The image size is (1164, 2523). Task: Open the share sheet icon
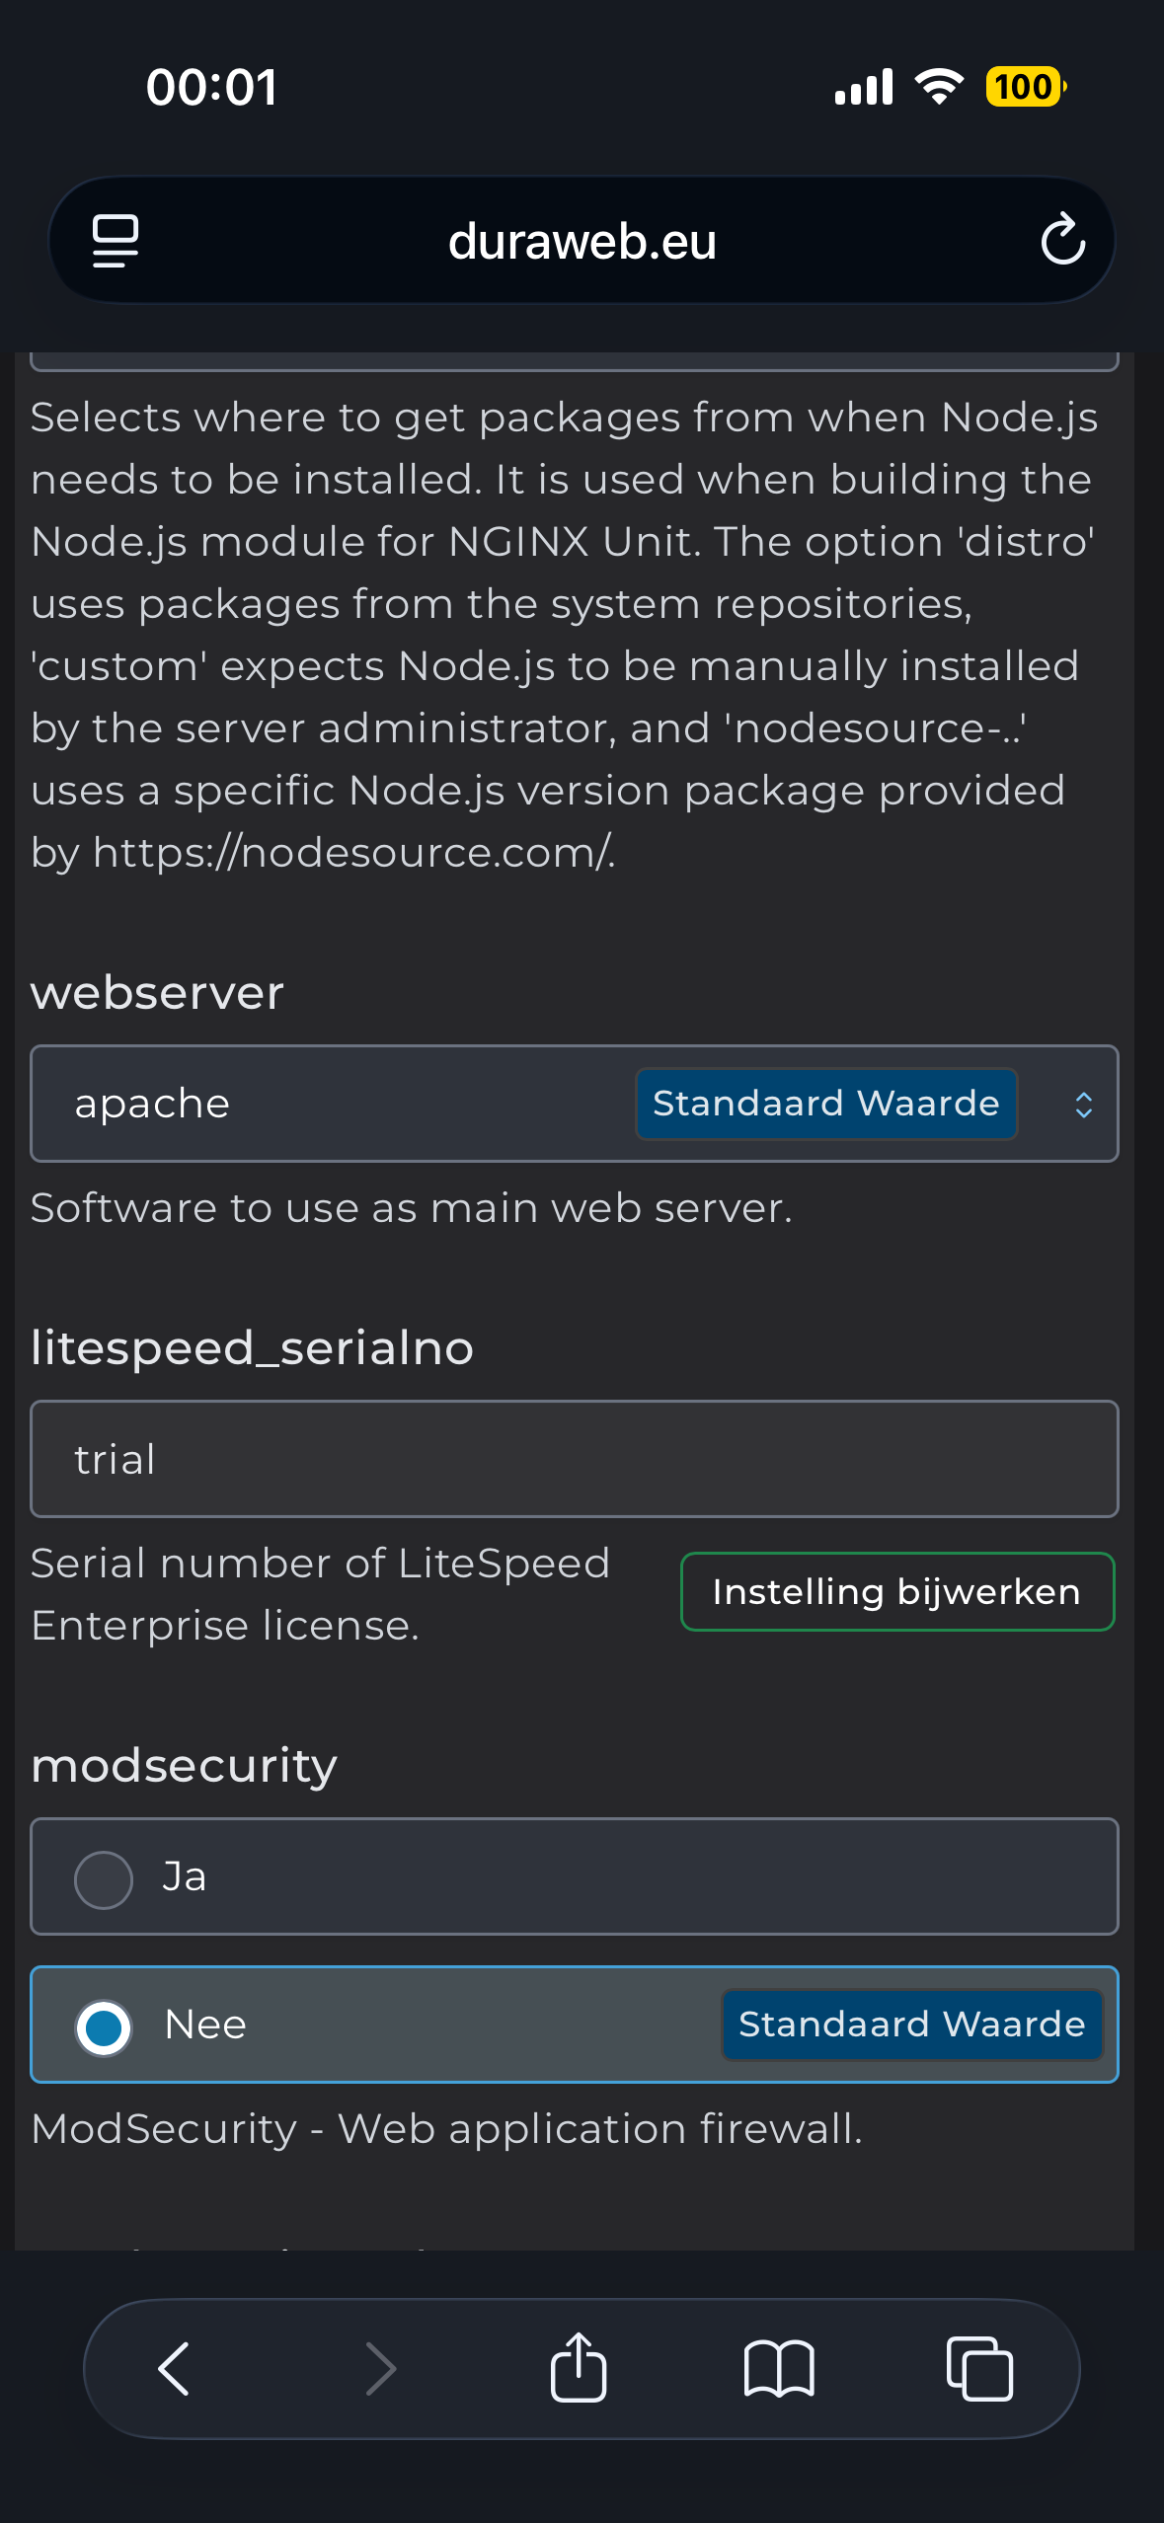tap(579, 2367)
